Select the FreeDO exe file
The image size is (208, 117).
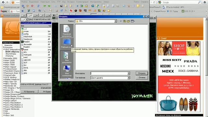36,42
